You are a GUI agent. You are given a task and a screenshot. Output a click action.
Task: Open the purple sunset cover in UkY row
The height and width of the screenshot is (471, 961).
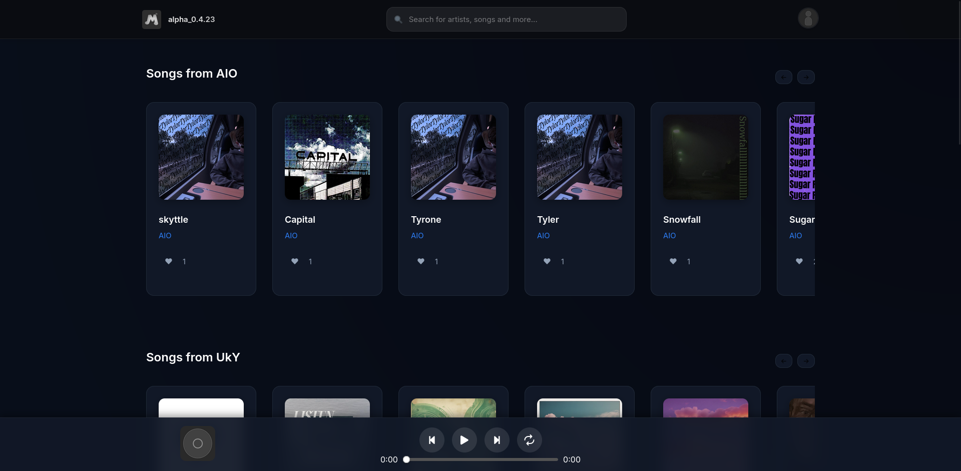(706, 408)
